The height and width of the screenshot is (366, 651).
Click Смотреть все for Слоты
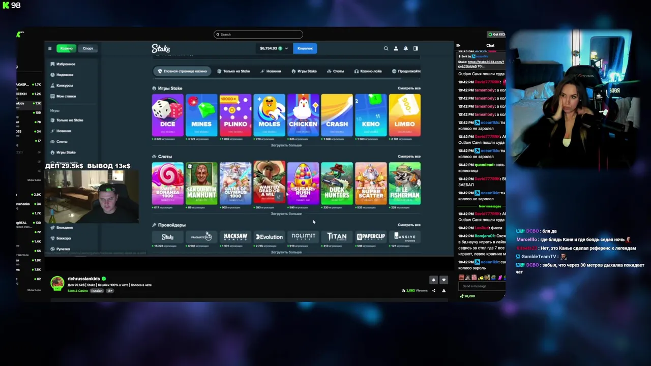(x=409, y=157)
